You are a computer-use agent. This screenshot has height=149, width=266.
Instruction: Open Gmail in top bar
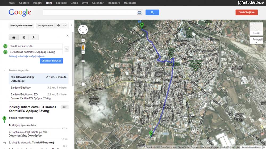(x=74, y=3)
